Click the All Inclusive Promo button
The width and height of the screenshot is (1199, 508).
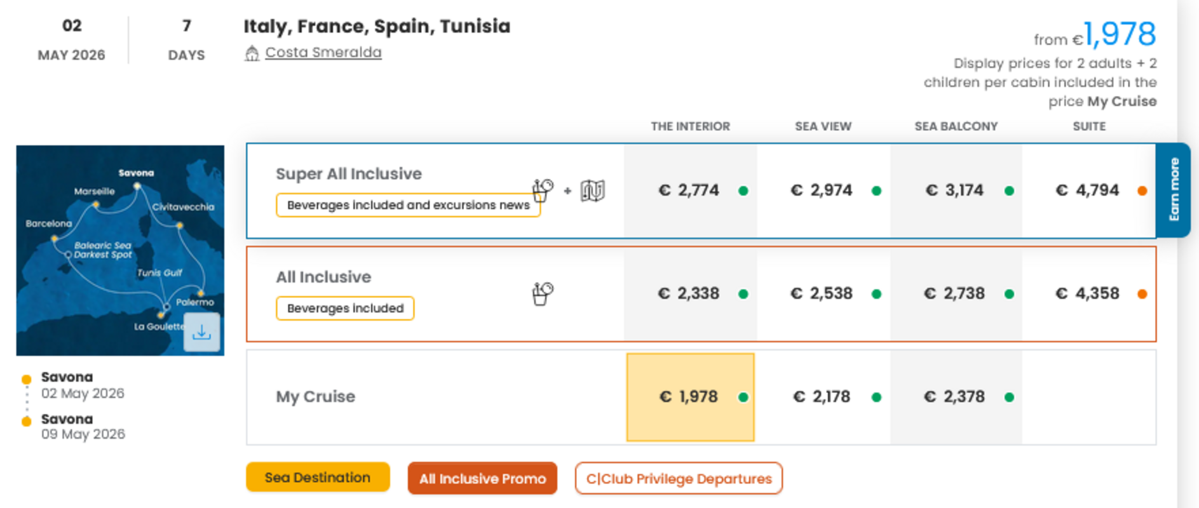coord(482,479)
